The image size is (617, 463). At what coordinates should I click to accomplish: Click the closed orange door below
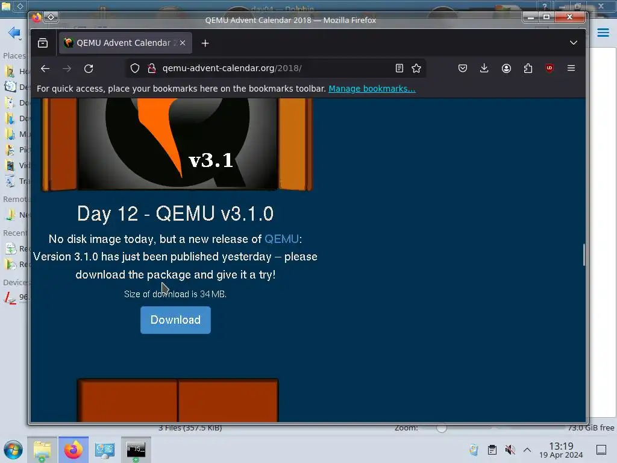tap(178, 400)
